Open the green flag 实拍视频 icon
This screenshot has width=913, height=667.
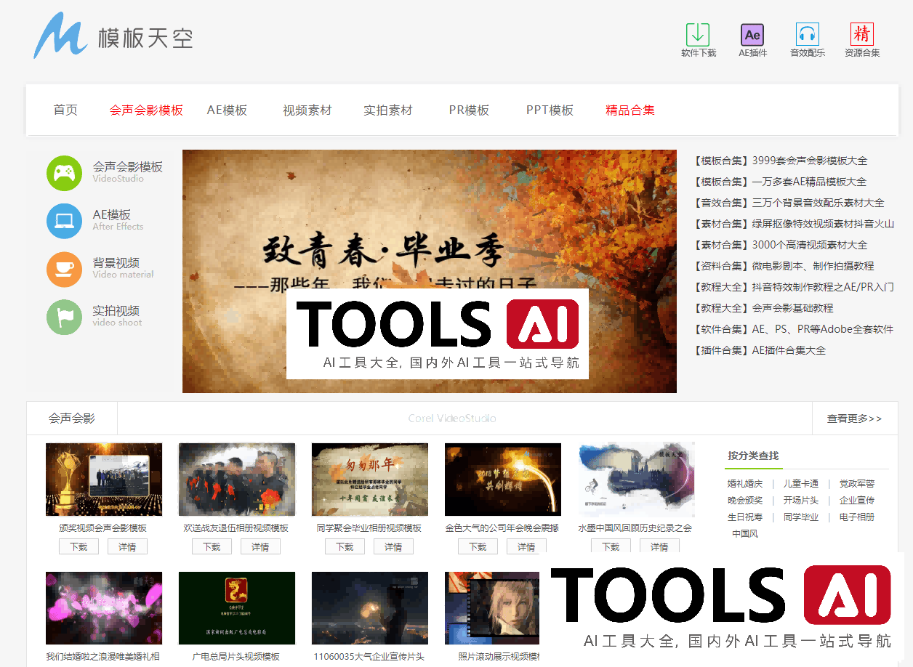(x=65, y=318)
